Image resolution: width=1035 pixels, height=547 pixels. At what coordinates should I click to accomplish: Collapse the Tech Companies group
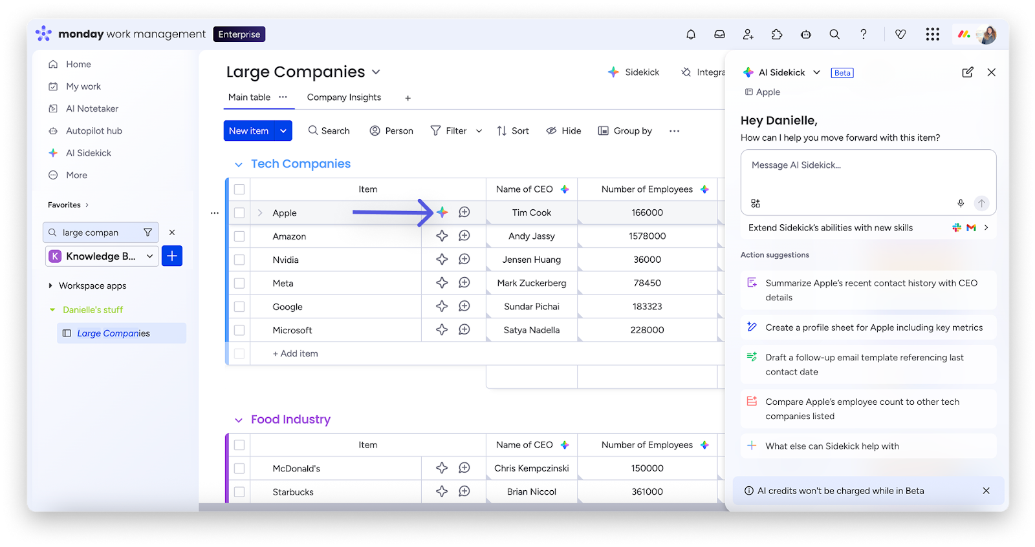pos(239,165)
